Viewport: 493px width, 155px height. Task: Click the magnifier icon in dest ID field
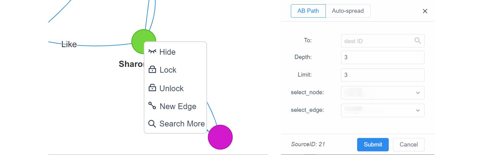[x=418, y=40]
